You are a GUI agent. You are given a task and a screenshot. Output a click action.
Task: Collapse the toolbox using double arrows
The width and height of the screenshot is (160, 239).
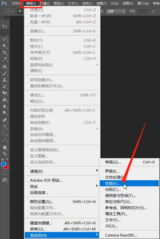(2, 17)
